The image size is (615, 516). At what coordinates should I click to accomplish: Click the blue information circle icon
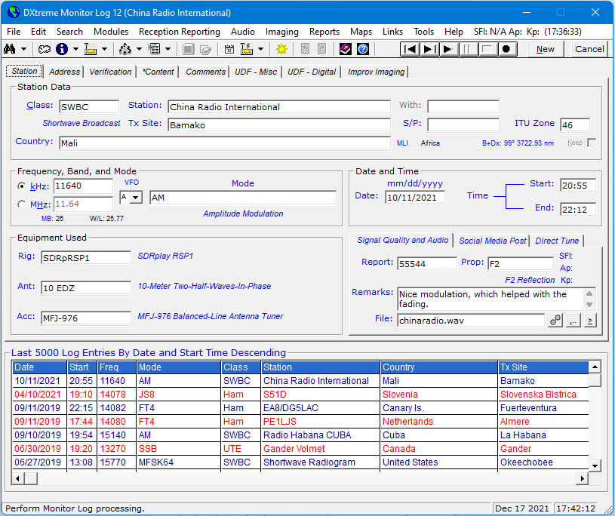click(62, 49)
